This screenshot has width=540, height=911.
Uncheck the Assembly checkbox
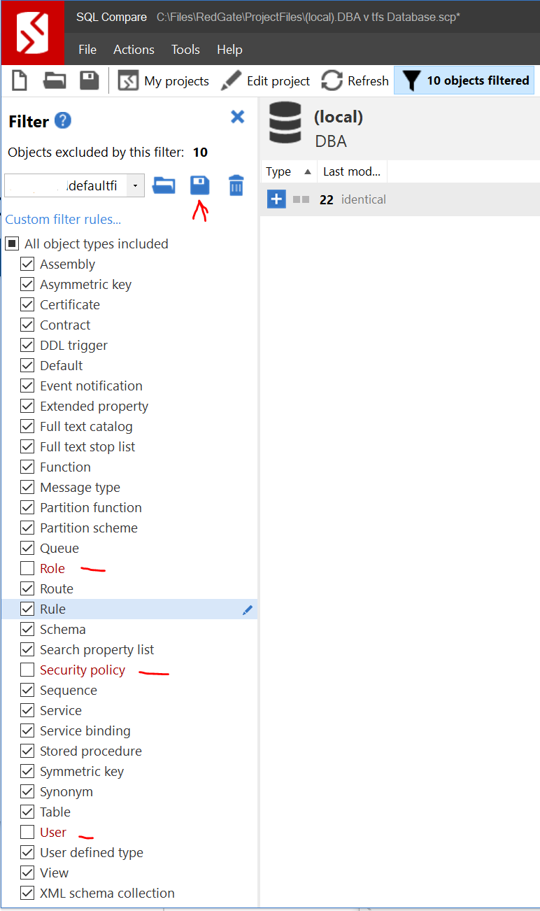27,264
